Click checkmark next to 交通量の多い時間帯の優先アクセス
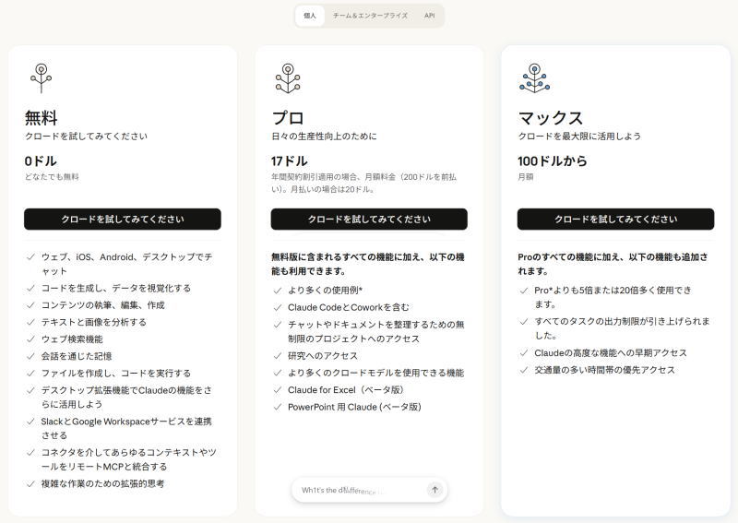The height and width of the screenshot is (523, 738). tap(523, 370)
